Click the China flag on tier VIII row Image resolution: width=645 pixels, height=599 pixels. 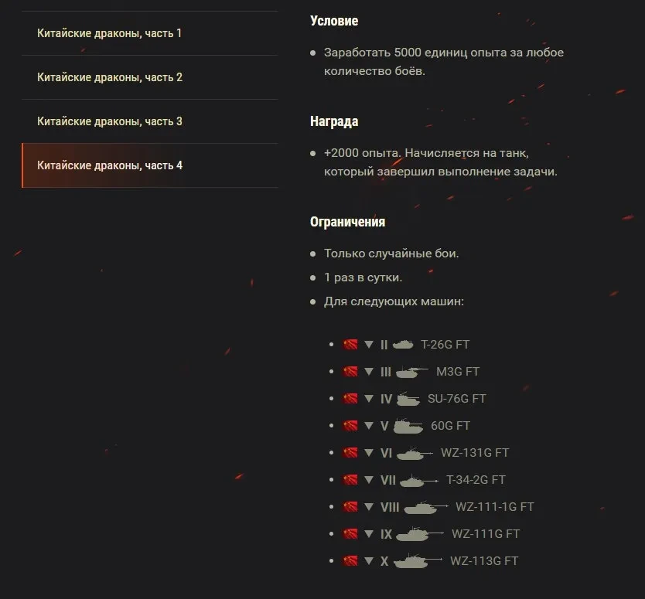(x=350, y=507)
